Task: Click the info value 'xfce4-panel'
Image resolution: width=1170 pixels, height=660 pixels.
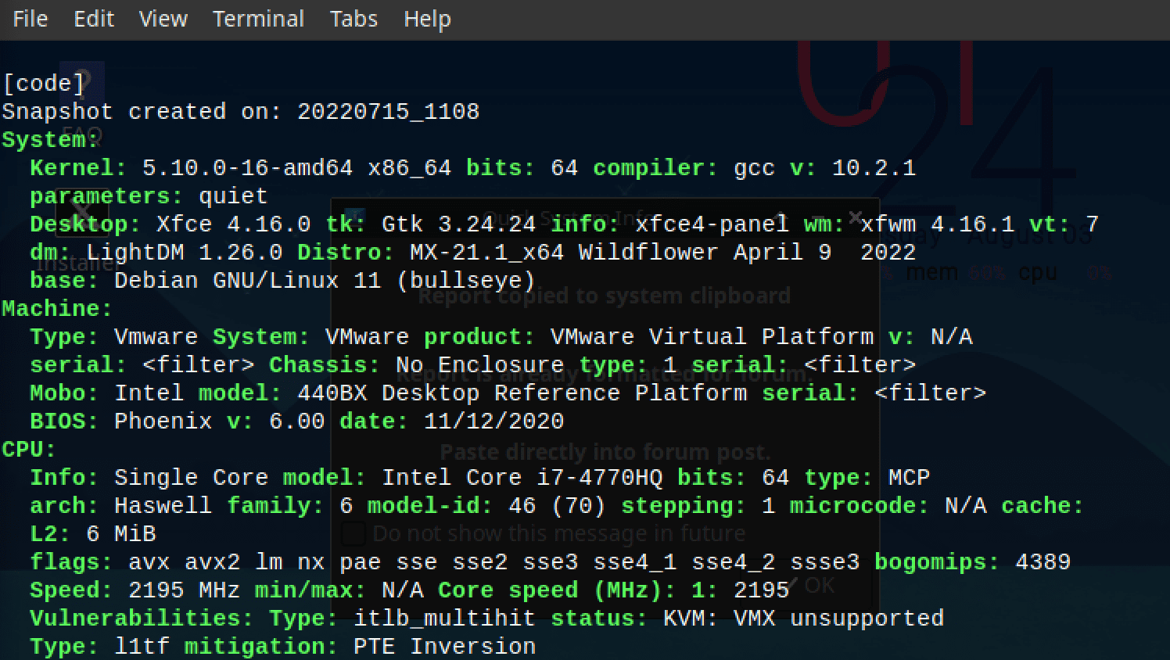Action: point(712,224)
